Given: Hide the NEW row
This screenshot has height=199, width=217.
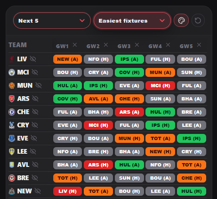Looking at the screenshot, I should (x=38, y=191).
